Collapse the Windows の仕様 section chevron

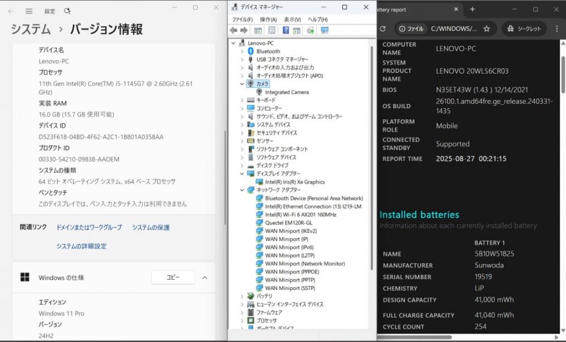point(205,277)
